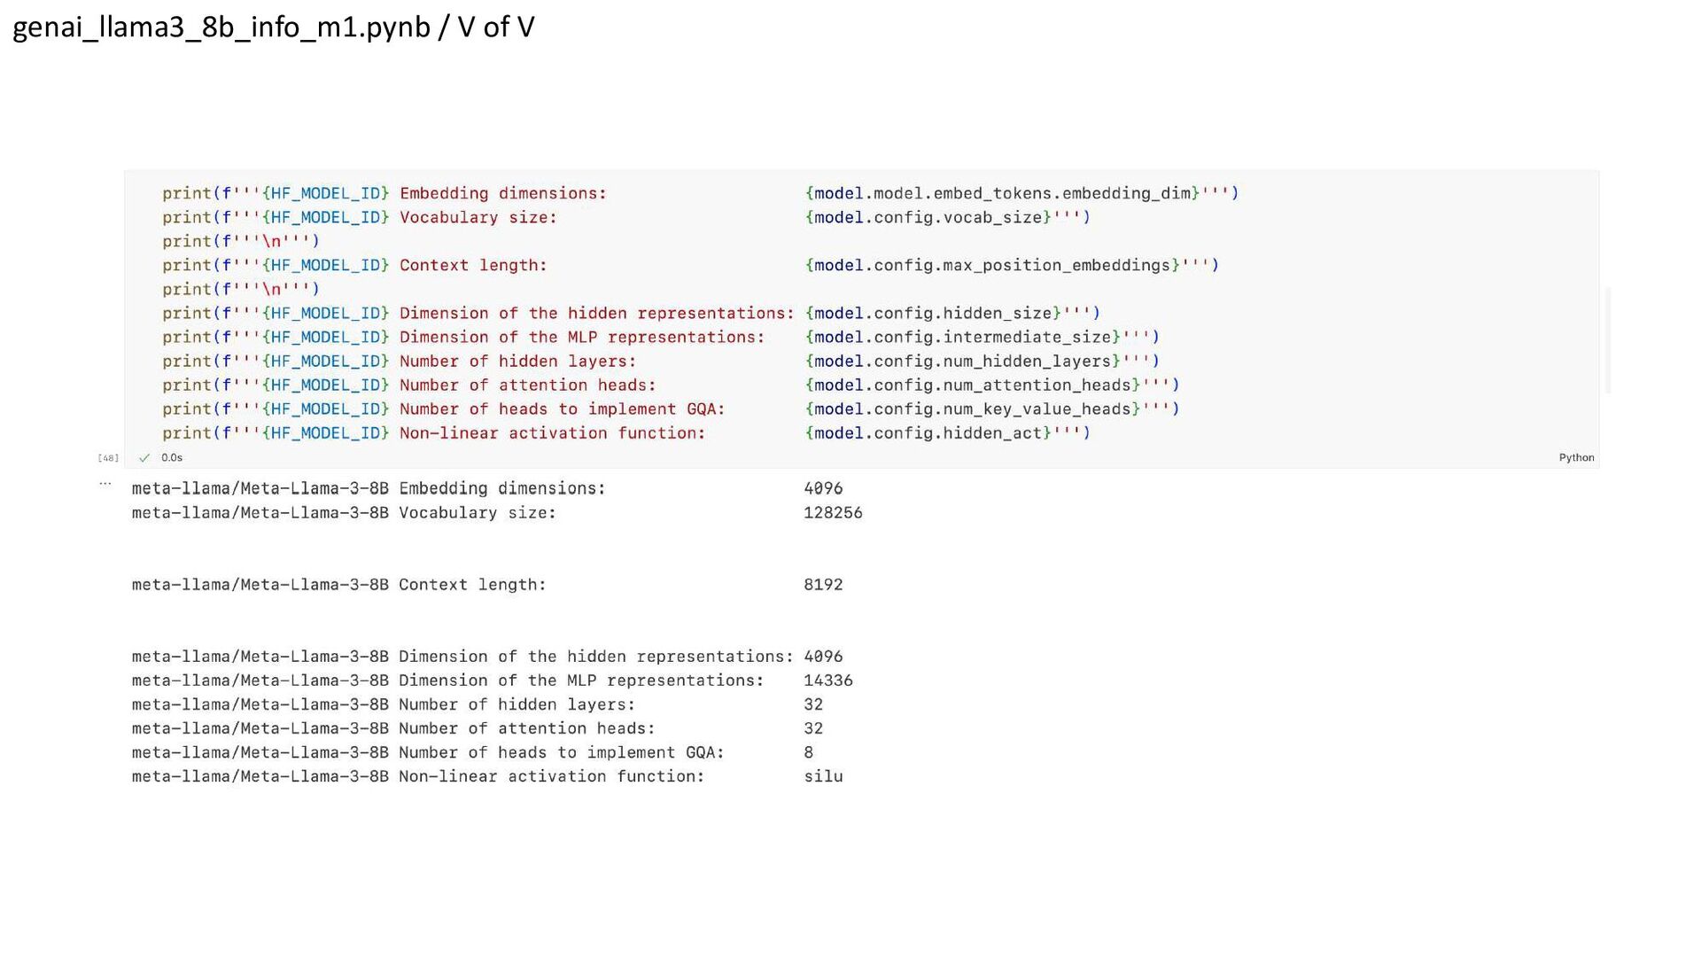Image resolution: width=1701 pixels, height=957 pixels.
Task: Open the cell output ellipsis menu
Action: [105, 484]
